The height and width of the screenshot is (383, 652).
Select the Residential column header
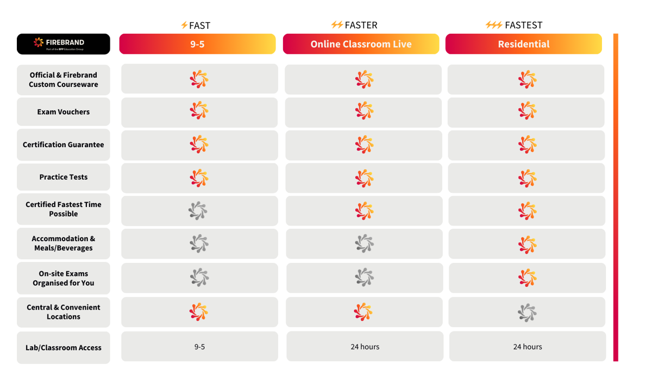pos(524,44)
